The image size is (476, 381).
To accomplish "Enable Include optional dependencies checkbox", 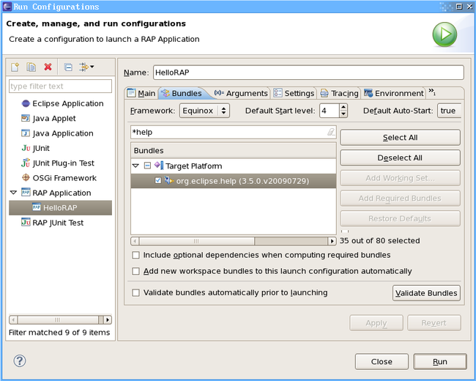I will point(135,255).
